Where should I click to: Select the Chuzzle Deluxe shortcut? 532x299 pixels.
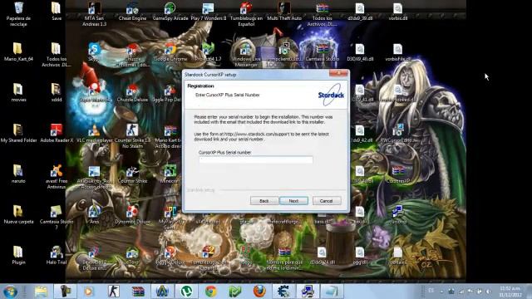[x=132, y=92]
